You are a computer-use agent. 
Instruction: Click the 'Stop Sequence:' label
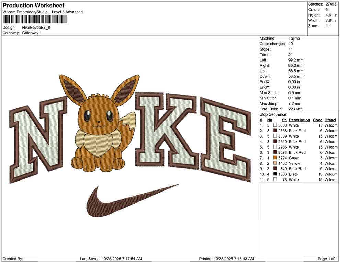[x=273, y=114]
